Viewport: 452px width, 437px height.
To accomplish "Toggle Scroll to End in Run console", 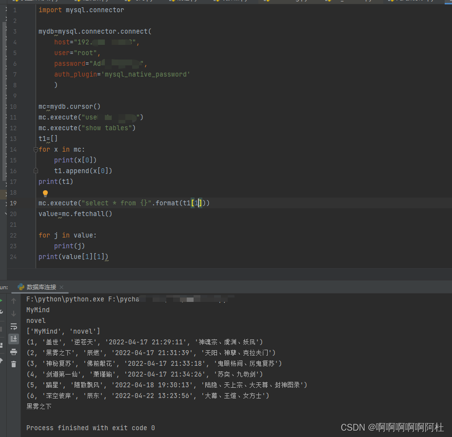I will (14, 339).
